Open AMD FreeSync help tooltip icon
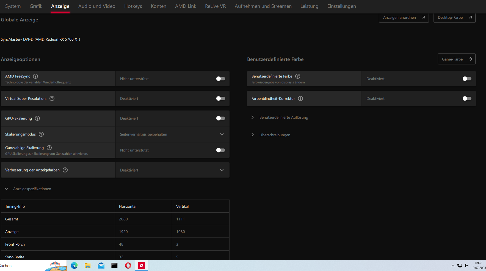This screenshot has width=486, height=271. [35, 76]
